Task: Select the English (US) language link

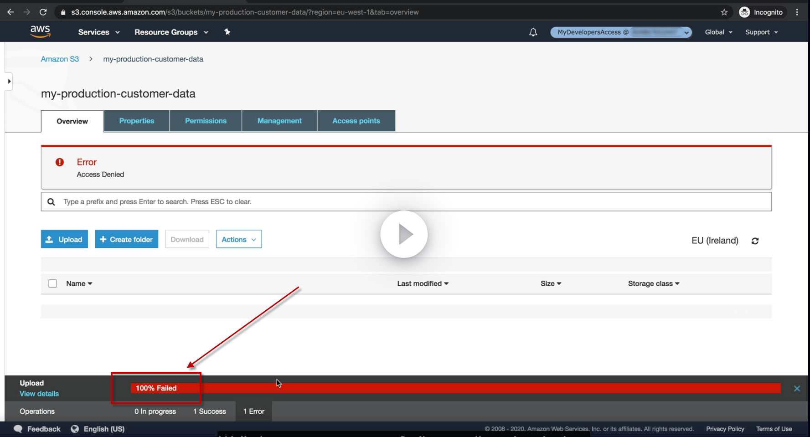Action: pos(104,429)
